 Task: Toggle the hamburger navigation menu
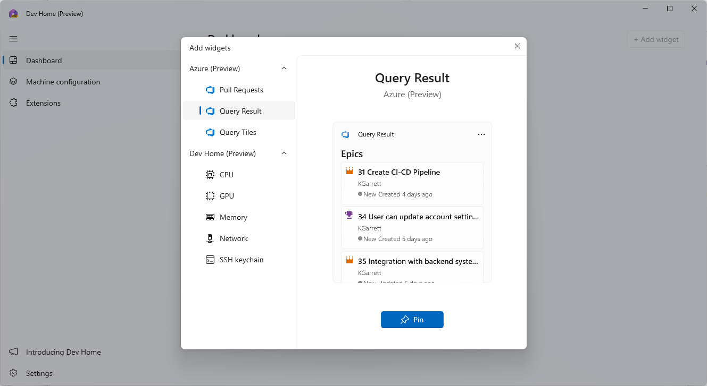(x=13, y=39)
